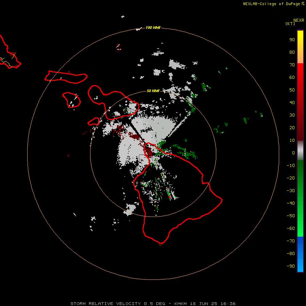
Task: Click the -10 value on velocity scale
Action: 291,166
